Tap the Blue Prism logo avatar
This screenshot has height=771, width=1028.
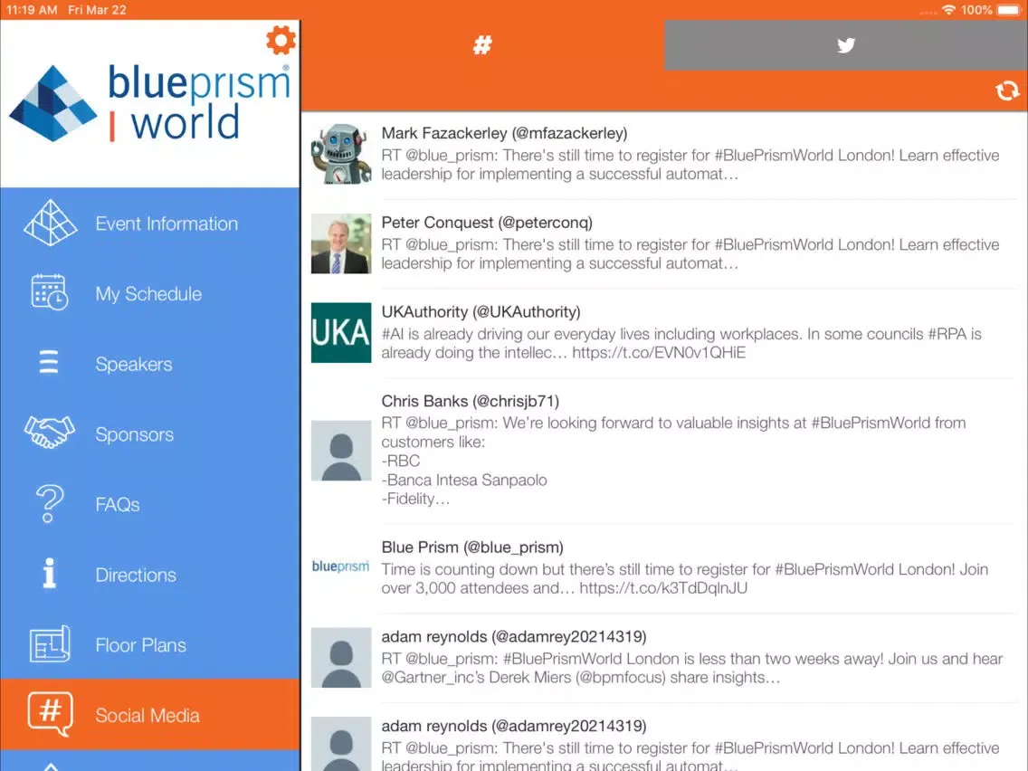[x=341, y=566]
